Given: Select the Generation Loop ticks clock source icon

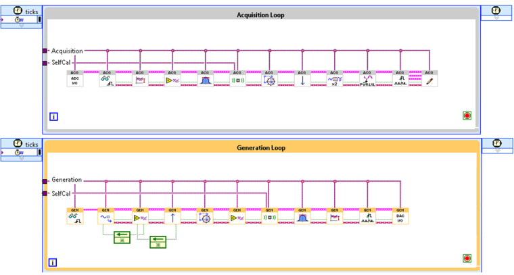Looking at the screenshot, I should (x=18, y=143).
